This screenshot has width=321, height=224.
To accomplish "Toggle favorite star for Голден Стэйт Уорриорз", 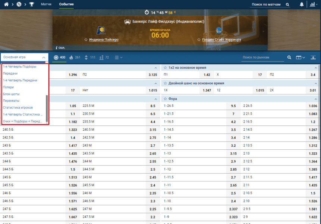I will (199, 39).
